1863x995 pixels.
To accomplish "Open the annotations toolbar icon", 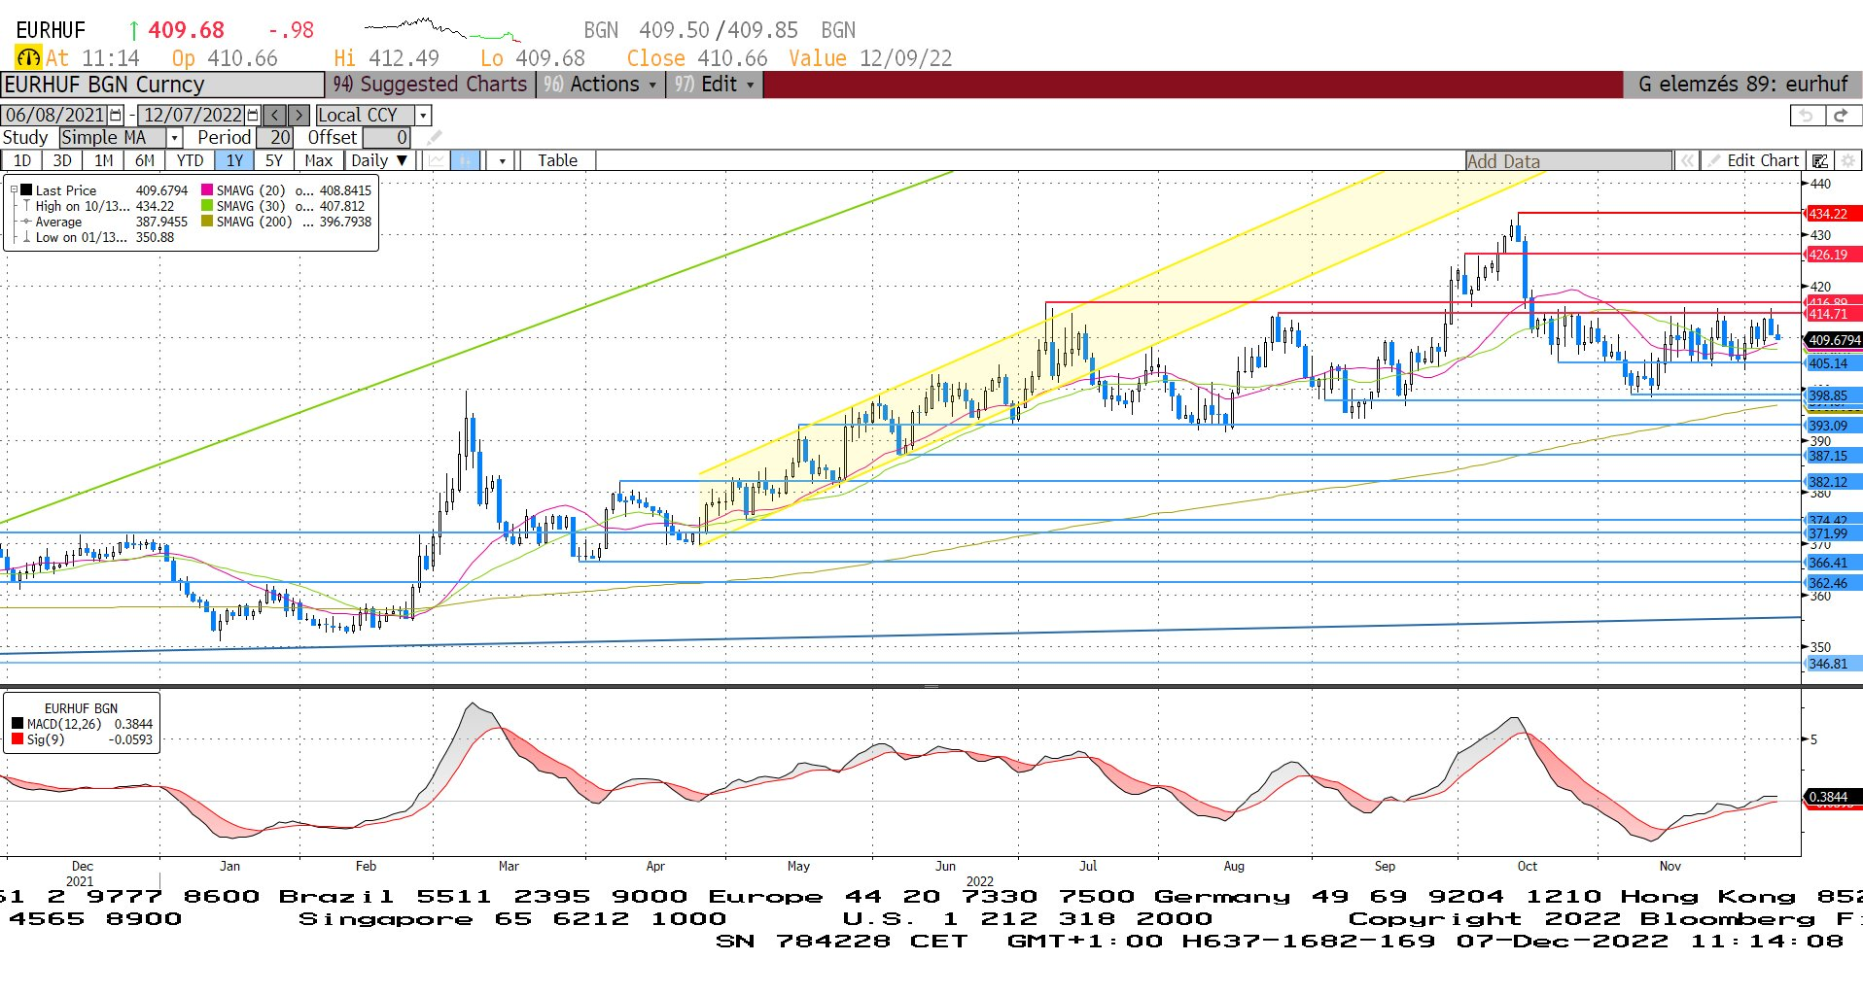I will coord(1820,161).
